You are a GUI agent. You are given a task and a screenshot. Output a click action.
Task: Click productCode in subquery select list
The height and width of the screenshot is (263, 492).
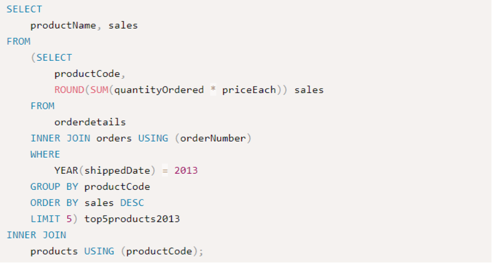pos(87,74)
